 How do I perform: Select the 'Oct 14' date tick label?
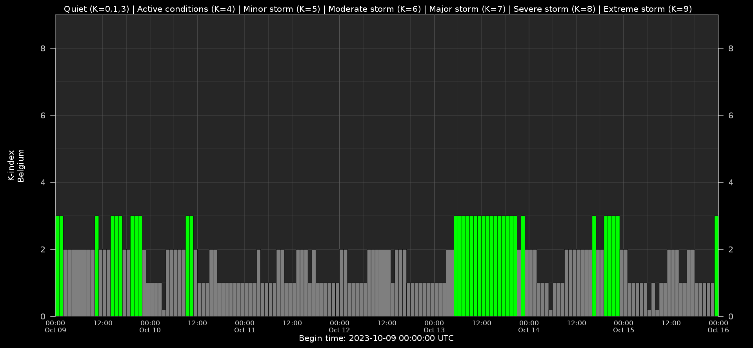coord(529,330)
